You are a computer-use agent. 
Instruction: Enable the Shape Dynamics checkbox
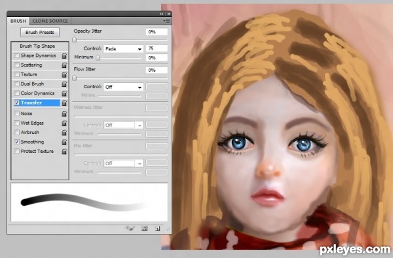point(17,56)
